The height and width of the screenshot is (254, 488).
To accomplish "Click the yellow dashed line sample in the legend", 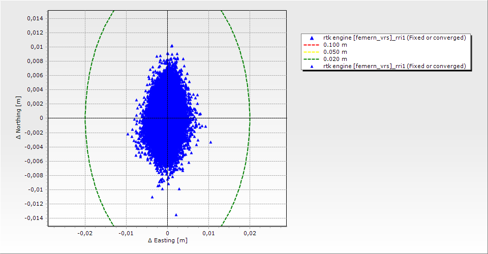I will [312, 52].
